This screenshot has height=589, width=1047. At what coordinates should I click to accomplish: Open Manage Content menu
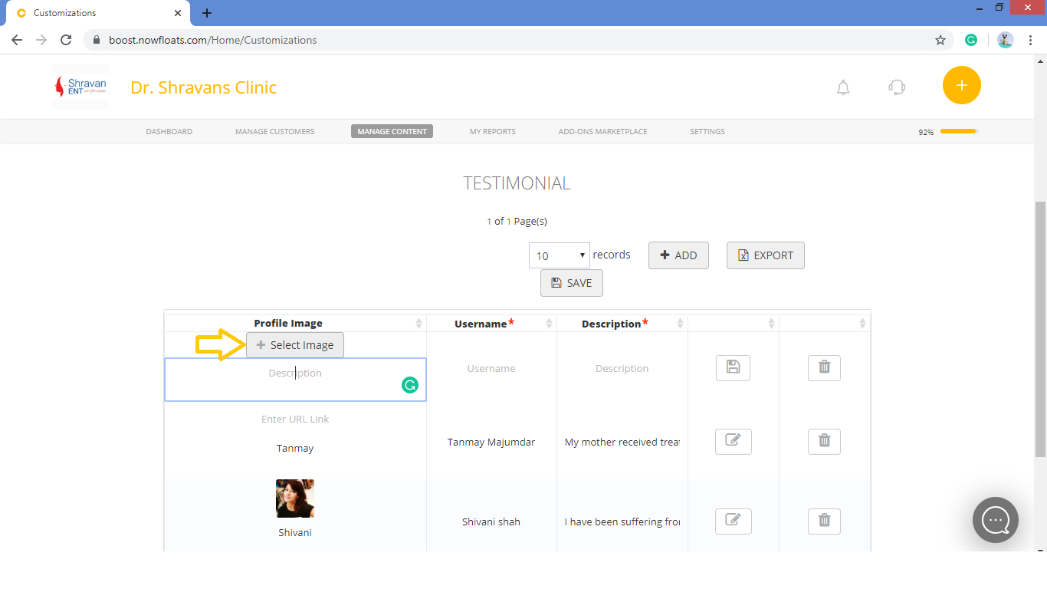pos(392,131)
